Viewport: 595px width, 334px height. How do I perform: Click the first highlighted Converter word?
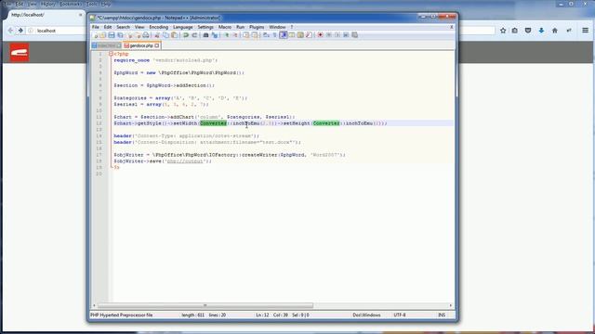[x=213, y=123]
